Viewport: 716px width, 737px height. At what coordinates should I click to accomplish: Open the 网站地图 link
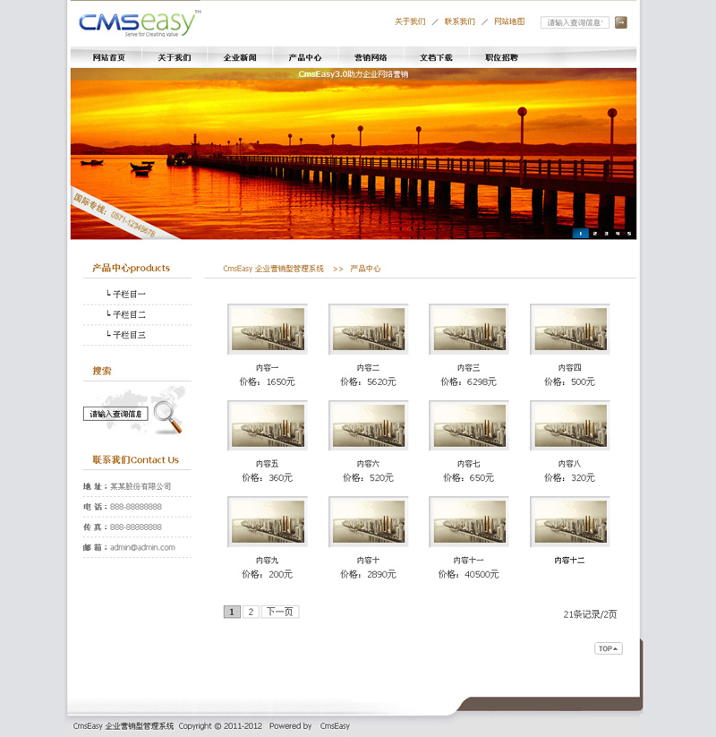pos(509,21)
